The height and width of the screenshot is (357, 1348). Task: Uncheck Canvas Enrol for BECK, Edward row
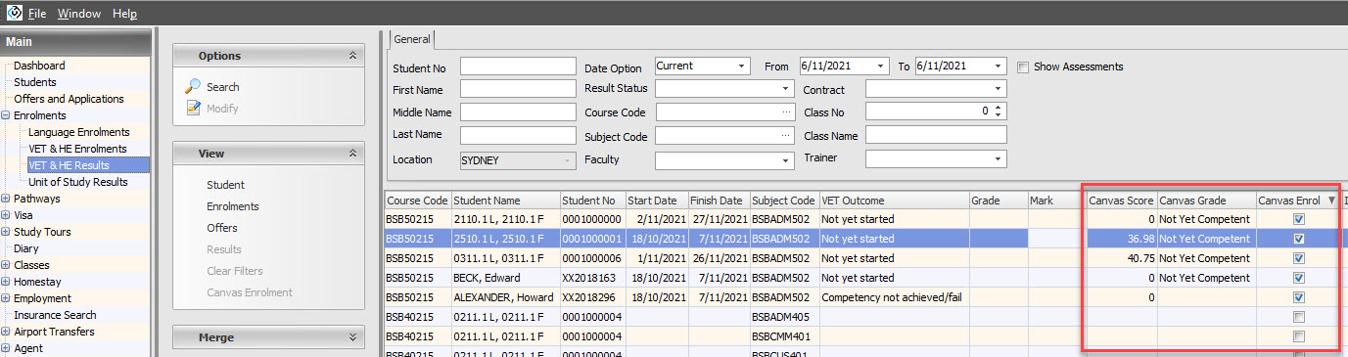[x=1298, y=278]
